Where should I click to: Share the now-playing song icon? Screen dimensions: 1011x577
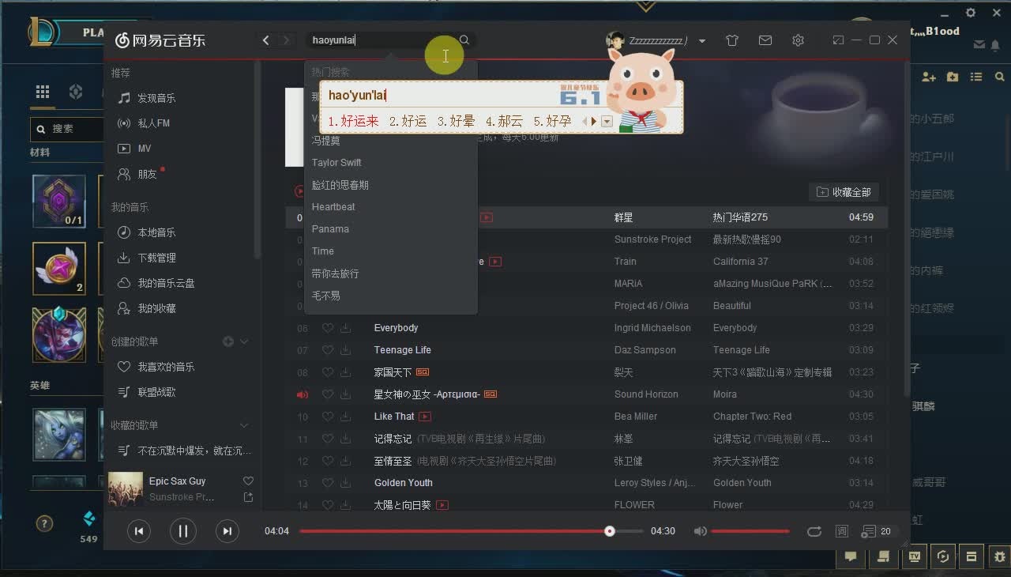click(248, 497)
